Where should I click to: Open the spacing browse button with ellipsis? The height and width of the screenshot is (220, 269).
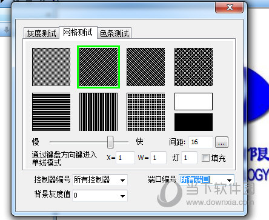tap(222, 142)
